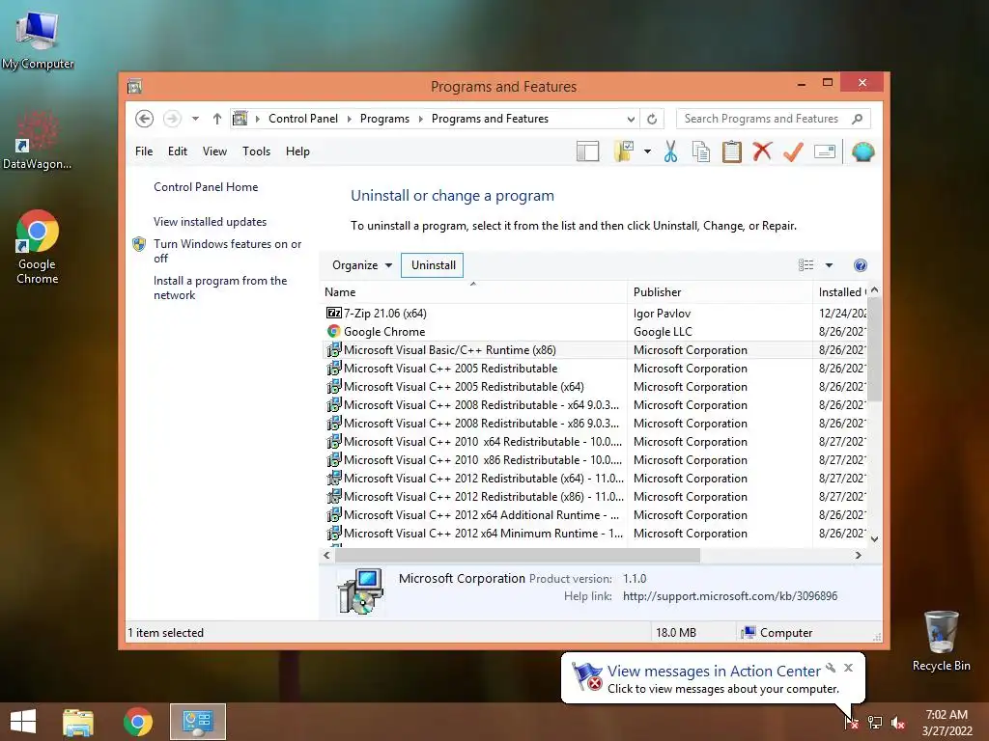Select the My Computer desktop icon
This screenshot has width=989, height=741.
coord(38,41)
